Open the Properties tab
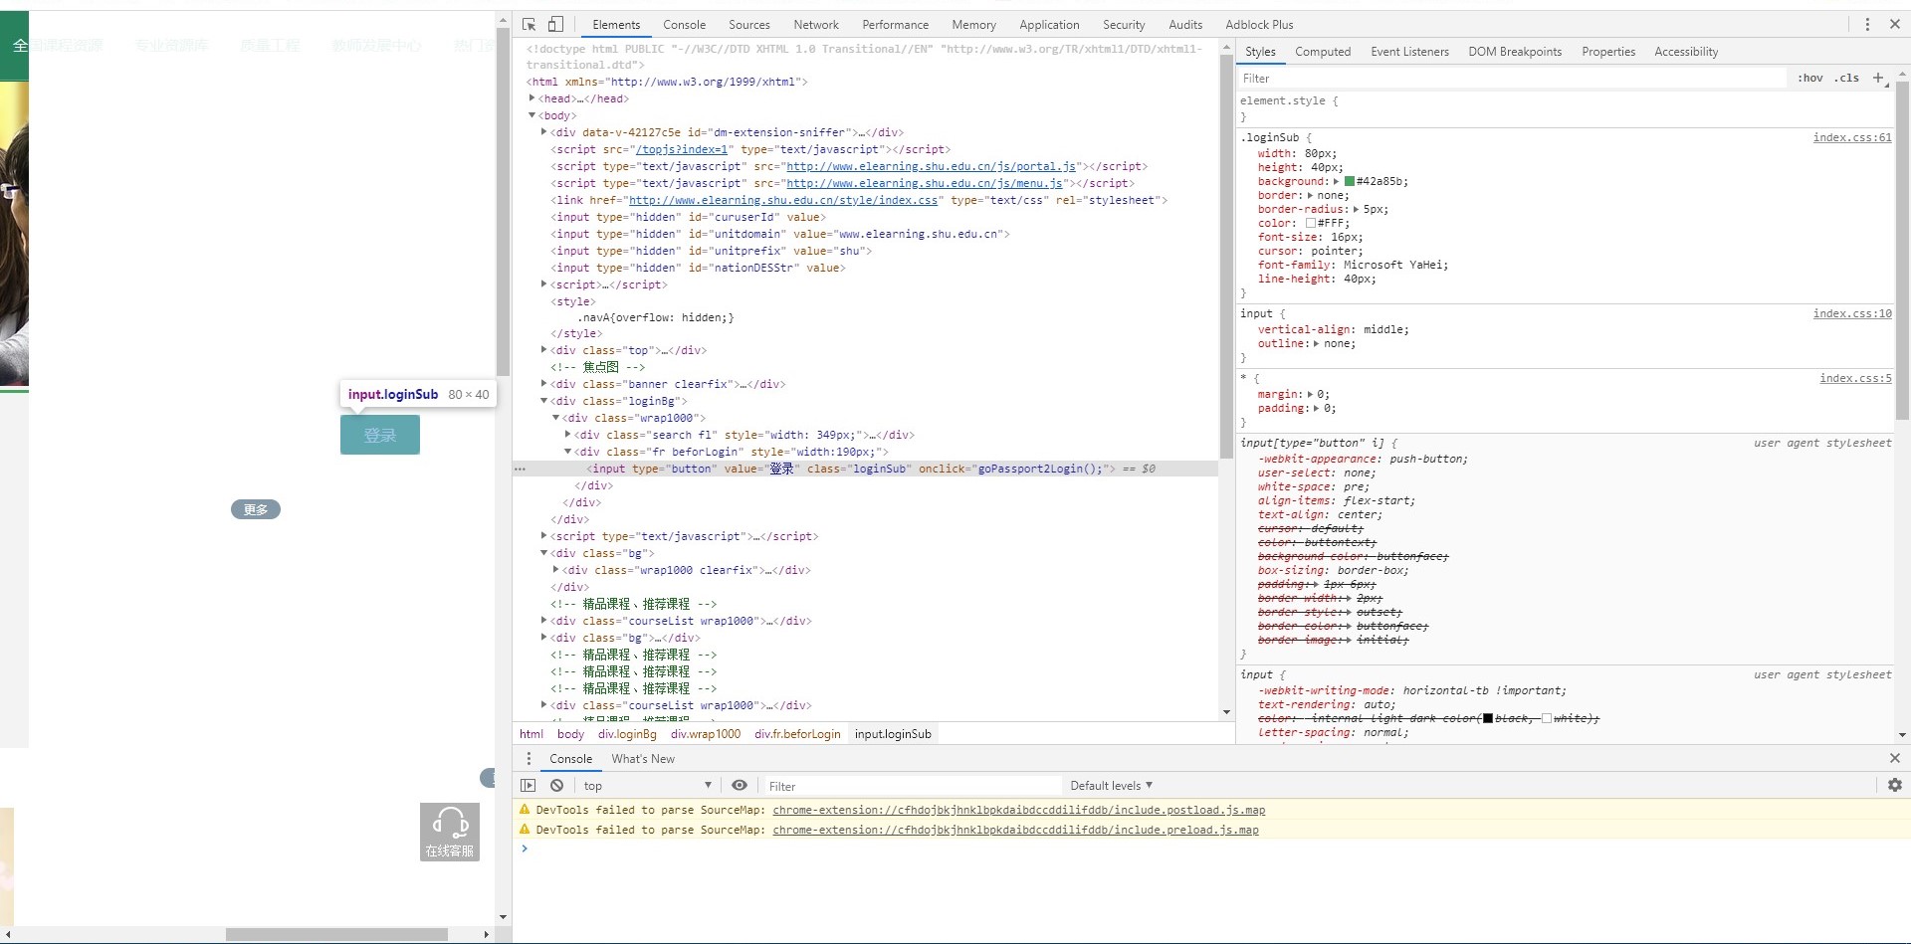The height and width of the screenshot is (944, 1911). point(1608,52)
